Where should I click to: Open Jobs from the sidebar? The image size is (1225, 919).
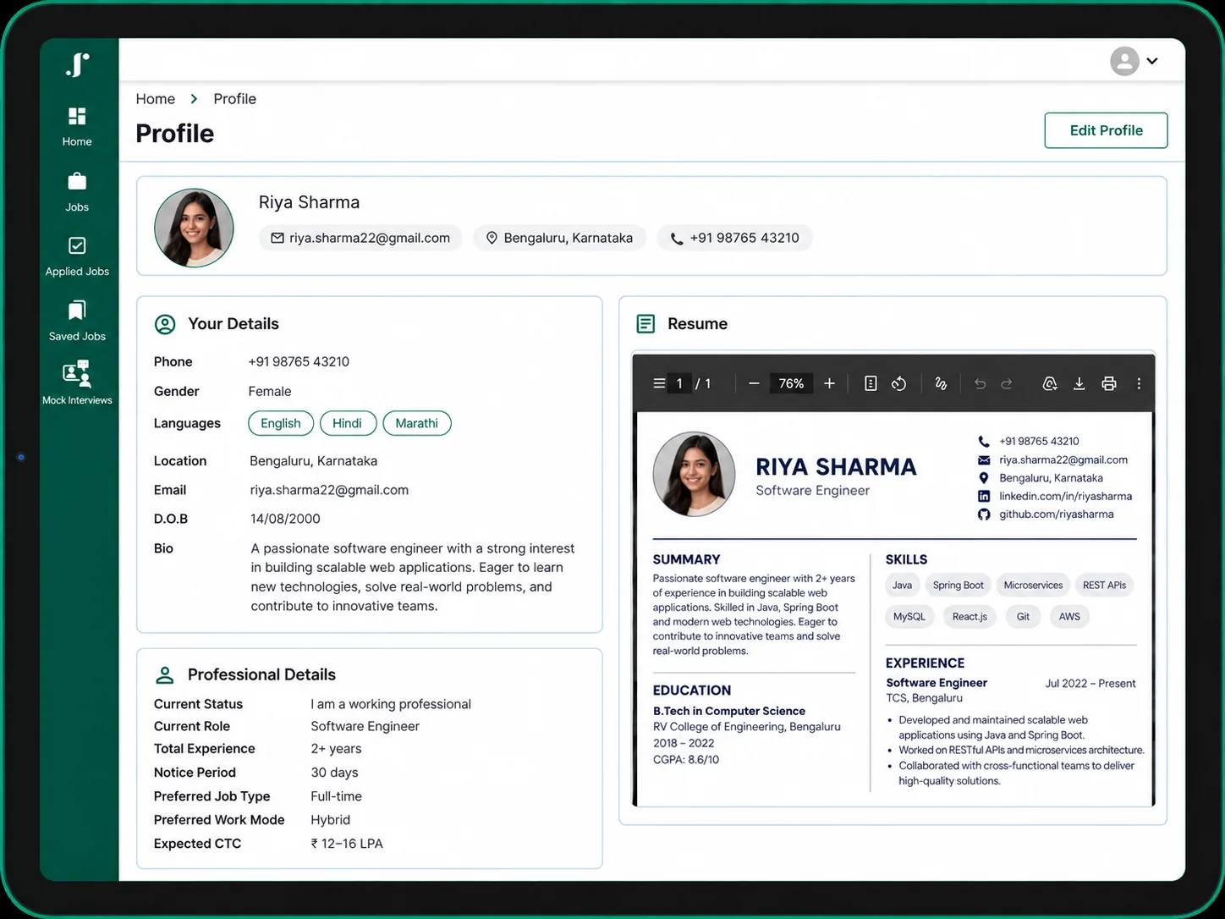pos(77,192)
